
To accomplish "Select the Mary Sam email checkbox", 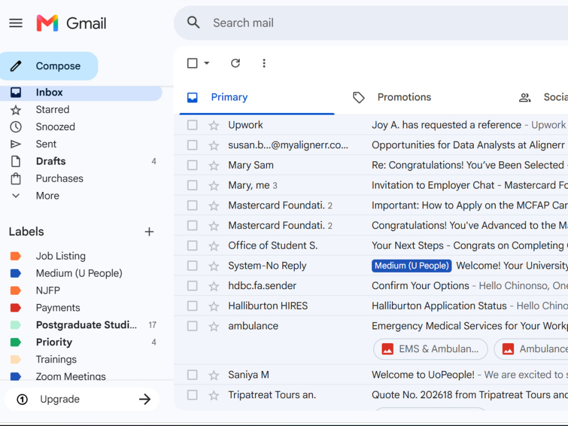I will click(193, 165).
